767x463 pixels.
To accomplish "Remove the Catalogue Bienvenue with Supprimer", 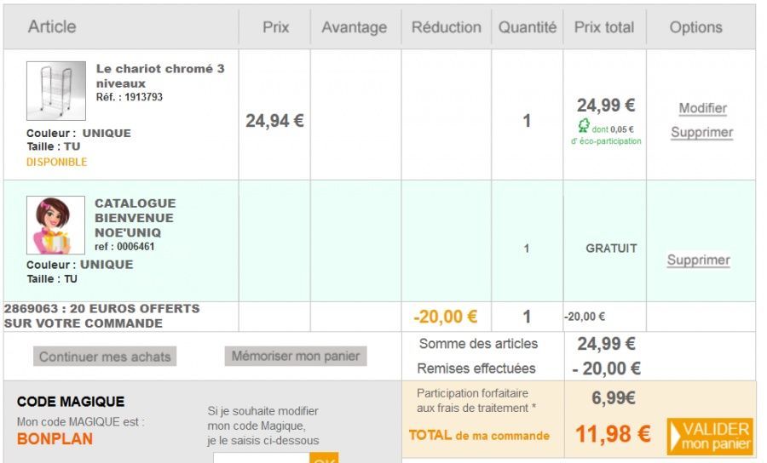I will (698, 260).
